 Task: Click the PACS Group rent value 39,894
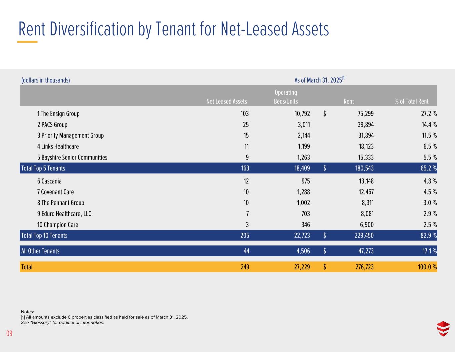365,125
